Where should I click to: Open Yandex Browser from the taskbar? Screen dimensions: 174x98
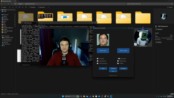click(x=96, y=96)
